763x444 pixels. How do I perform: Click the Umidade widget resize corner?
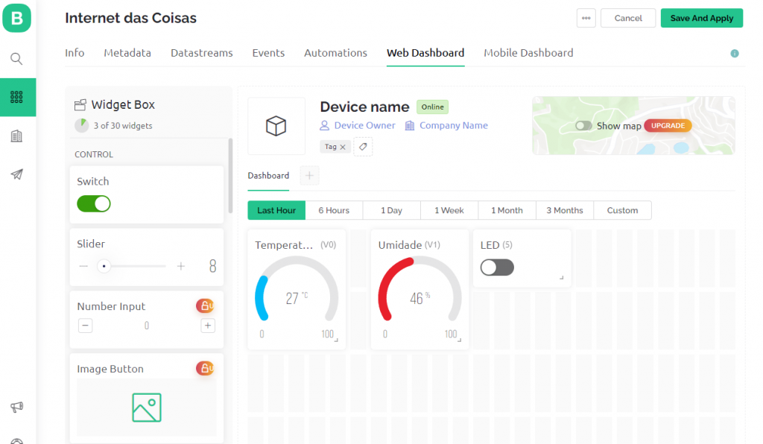tap(459, 340)
